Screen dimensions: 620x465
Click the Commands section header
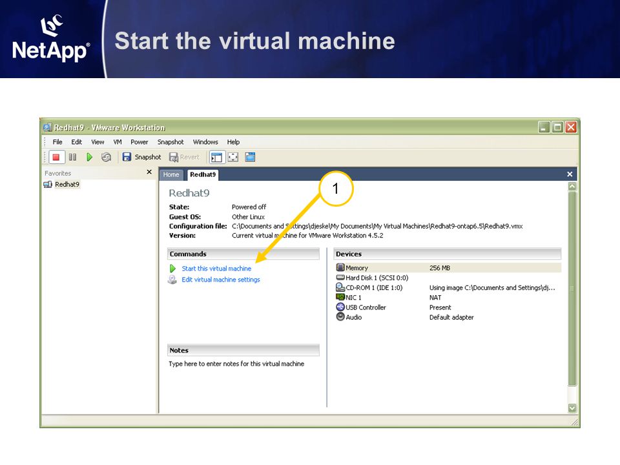(x=243, y=254)
